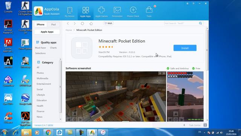Click the five-star rating
The image size is (241, 136).
click(x=106, y=47)
